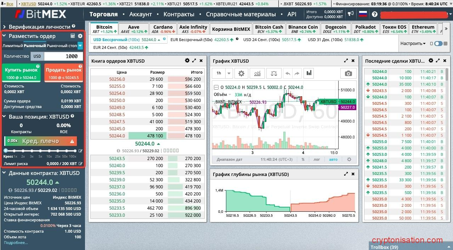The height and width of the screenshot is (250, 453).
Task: Click the compare scales icon on chart
Action: (x=273, y=73)
